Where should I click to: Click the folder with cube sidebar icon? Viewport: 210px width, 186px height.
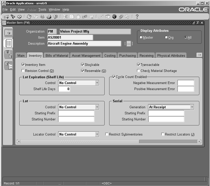tap(9, 33)
